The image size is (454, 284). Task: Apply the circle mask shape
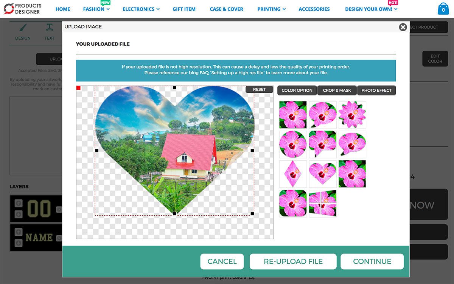(x=293, y=144)
